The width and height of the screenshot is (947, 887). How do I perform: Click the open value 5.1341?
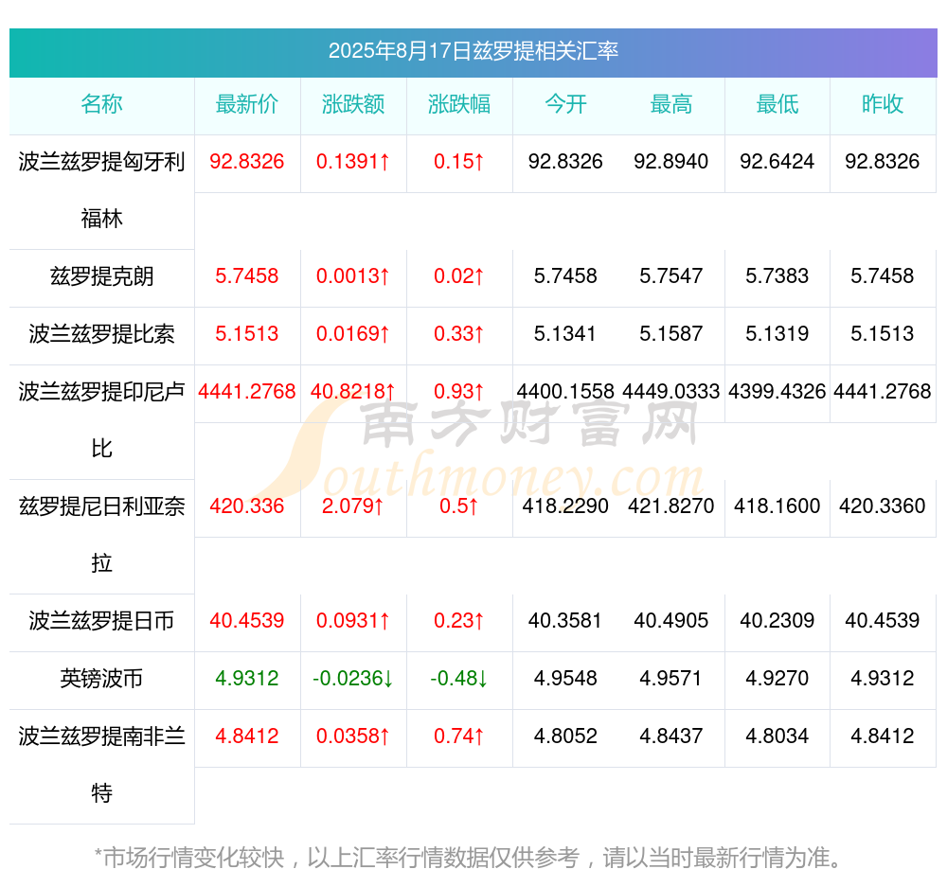[565, 334]
